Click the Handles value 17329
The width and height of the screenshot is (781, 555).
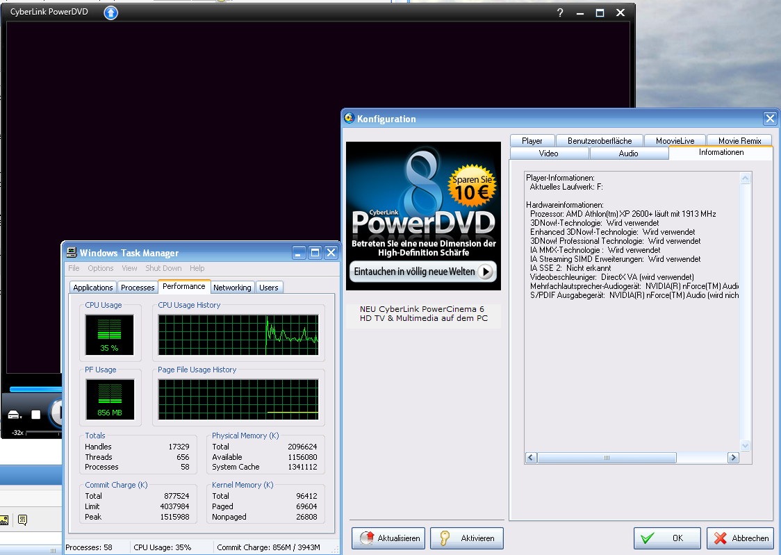point(179,447)
